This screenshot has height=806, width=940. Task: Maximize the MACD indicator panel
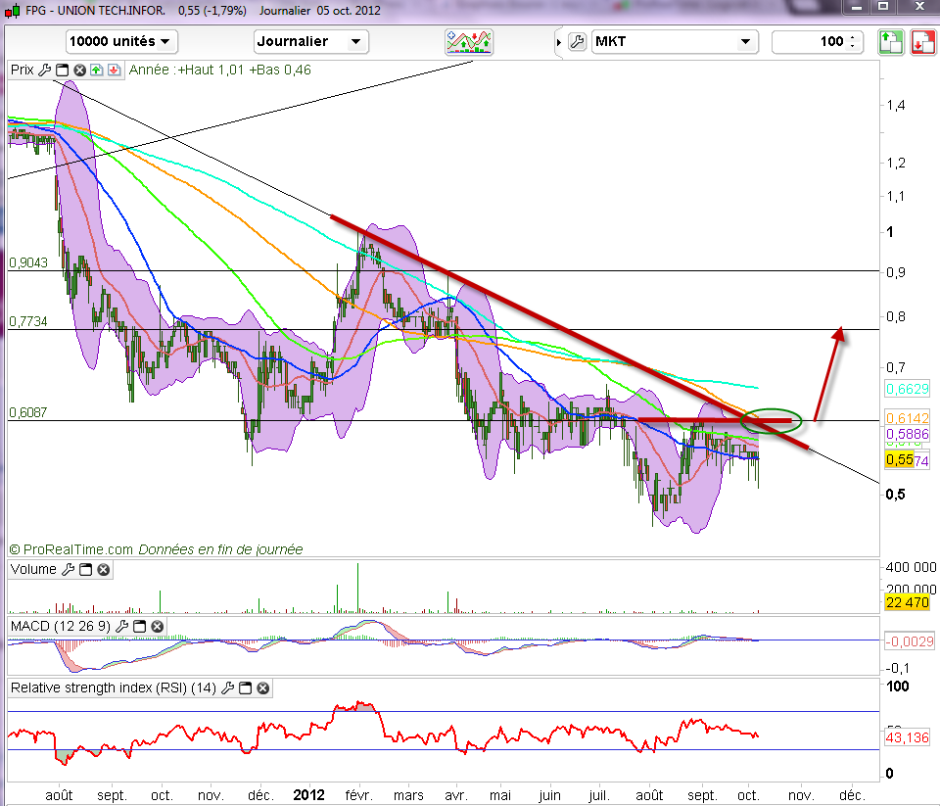(139, 626)
